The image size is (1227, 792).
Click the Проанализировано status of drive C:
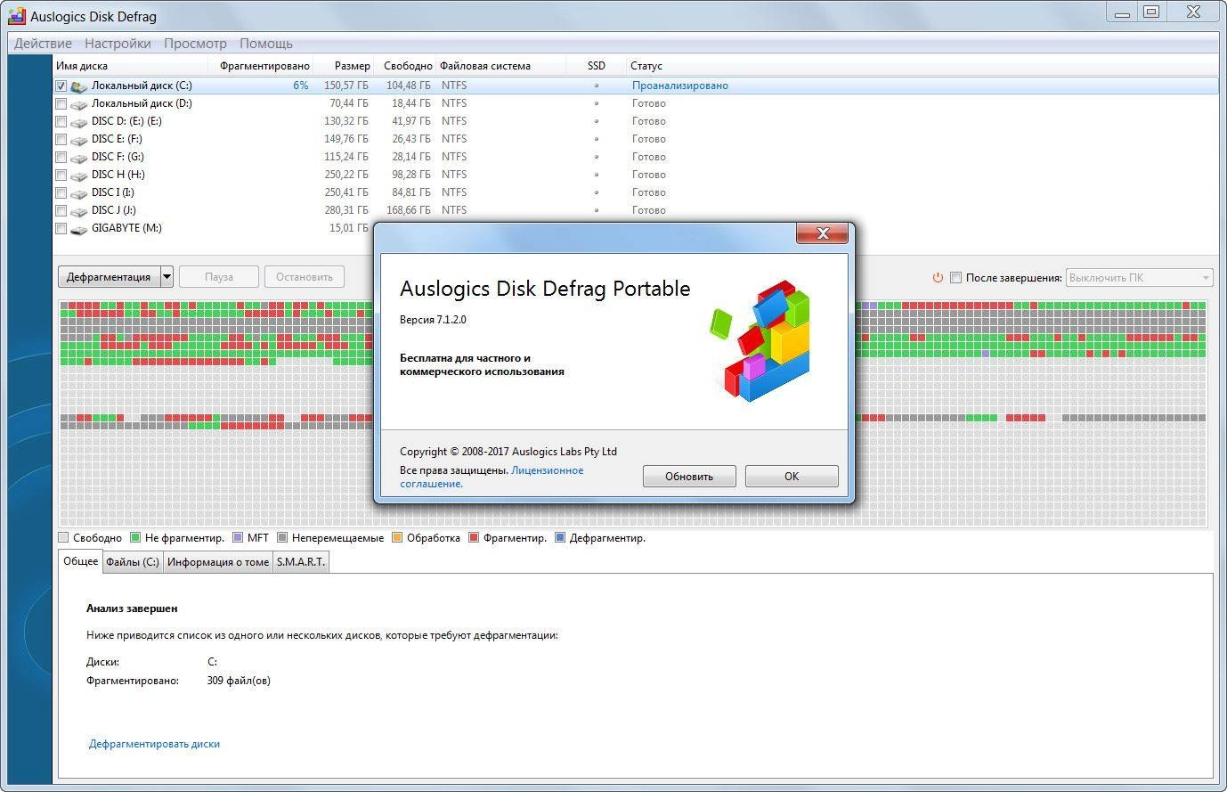click(x=680, y=86)
